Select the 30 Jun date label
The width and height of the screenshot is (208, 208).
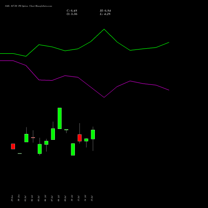pyautogui.click(x=19, y=198)
